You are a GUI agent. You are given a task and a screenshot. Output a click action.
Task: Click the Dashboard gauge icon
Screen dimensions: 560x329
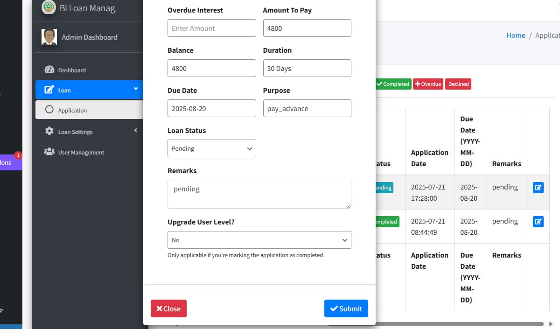click(49, 70)
